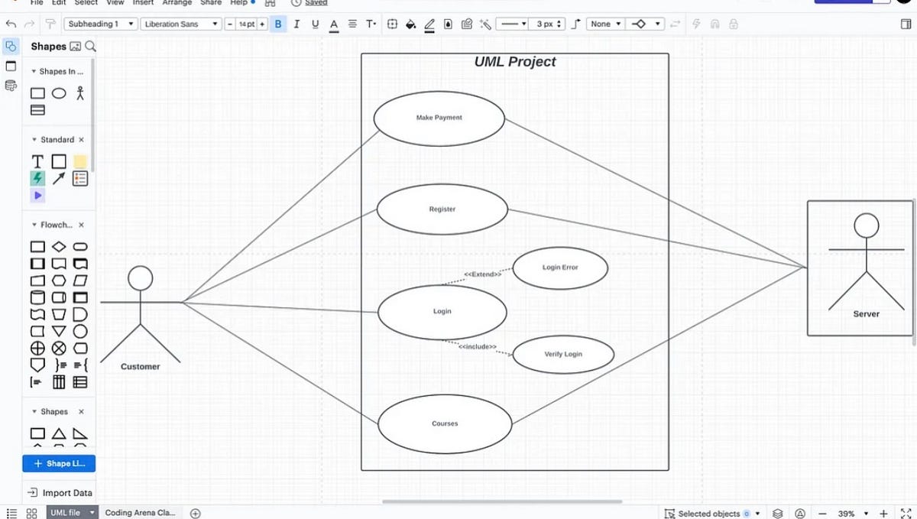Open the Arrange menu
Image resolution: width=917 pixels, height=519 pixels.
coord(177,3)
